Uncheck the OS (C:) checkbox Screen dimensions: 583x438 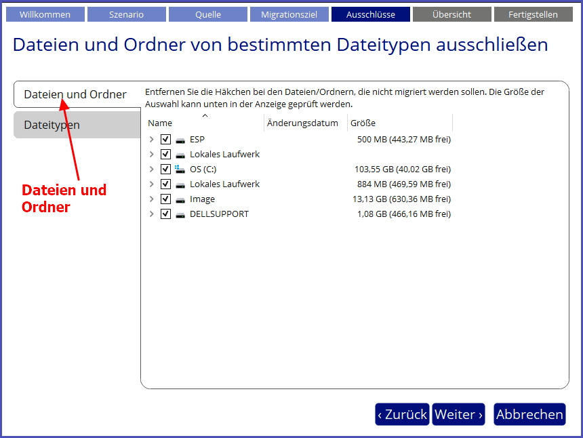pyautogui.click(x=165, y=170)
